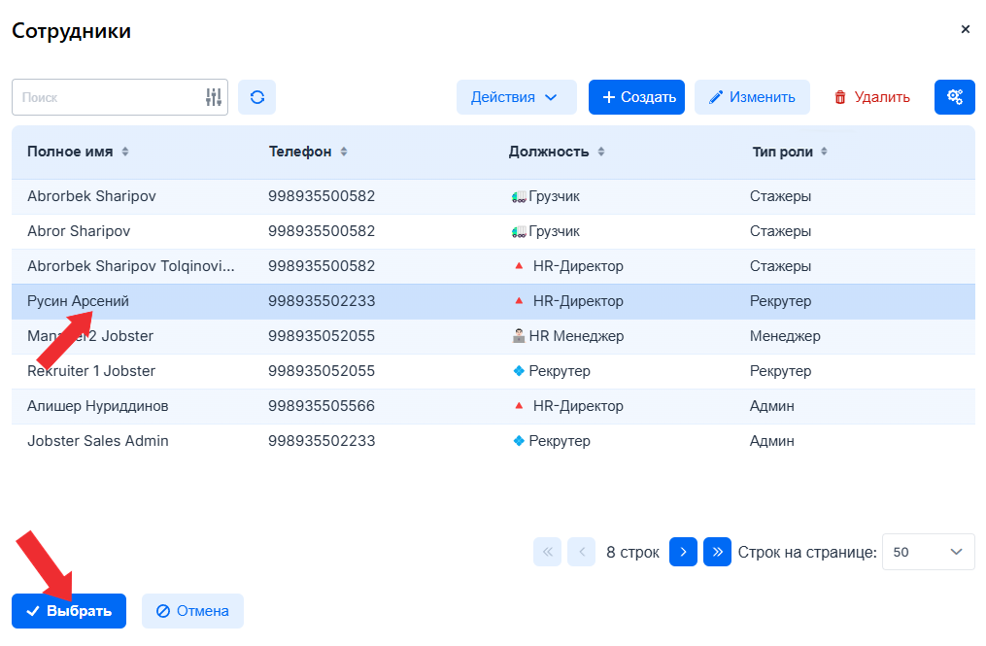Open rows-per-page dropdown showing 50
986x646 pixels.
coord(928,552)
